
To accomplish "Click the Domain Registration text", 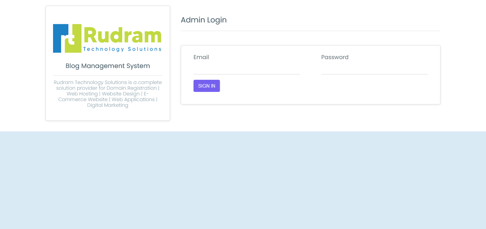I will [x=132, y=88].
